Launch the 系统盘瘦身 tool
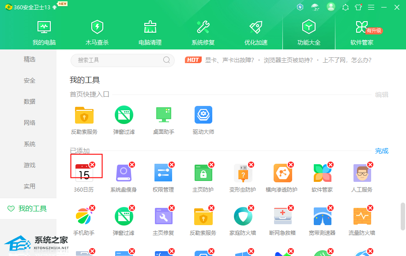The height and width of the screenshot is (256, 406). 123,173
